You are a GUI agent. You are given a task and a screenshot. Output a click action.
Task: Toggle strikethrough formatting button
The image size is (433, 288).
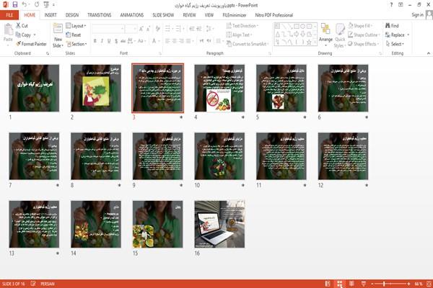tap(123, 41)
